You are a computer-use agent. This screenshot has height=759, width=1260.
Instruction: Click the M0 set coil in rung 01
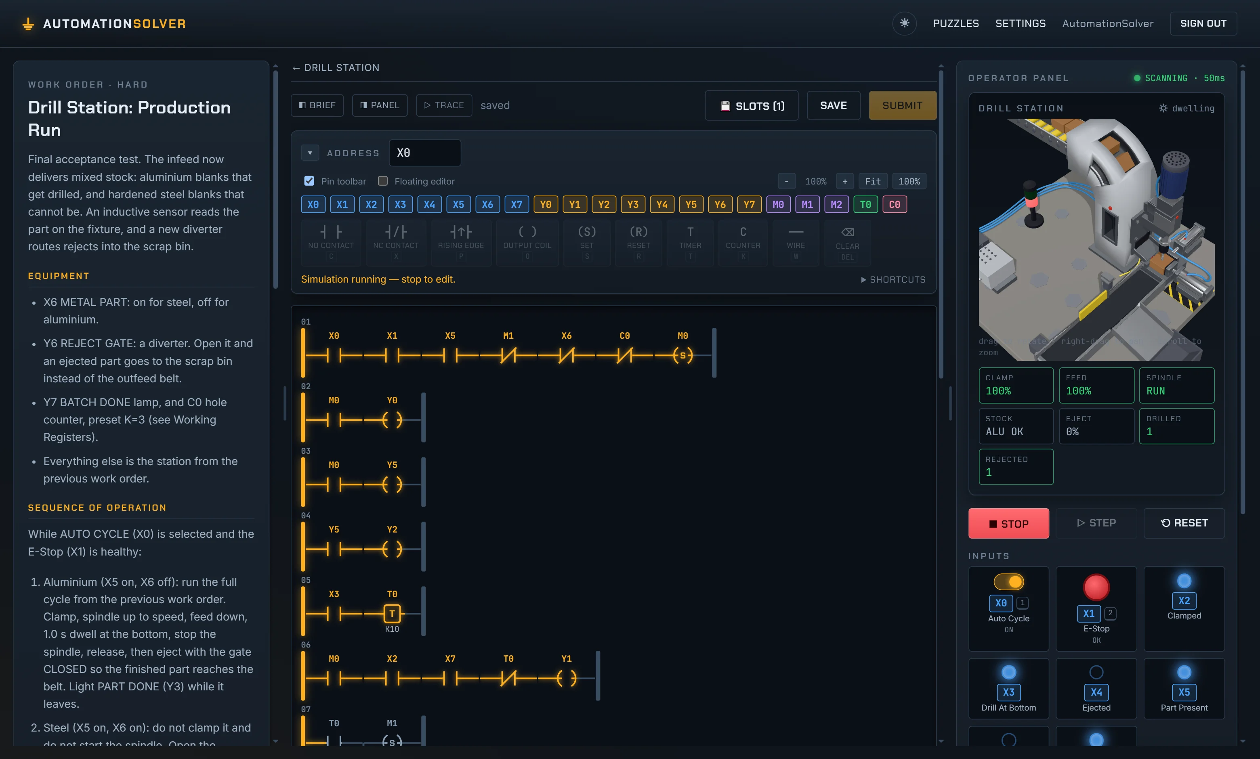coord(682,355)
